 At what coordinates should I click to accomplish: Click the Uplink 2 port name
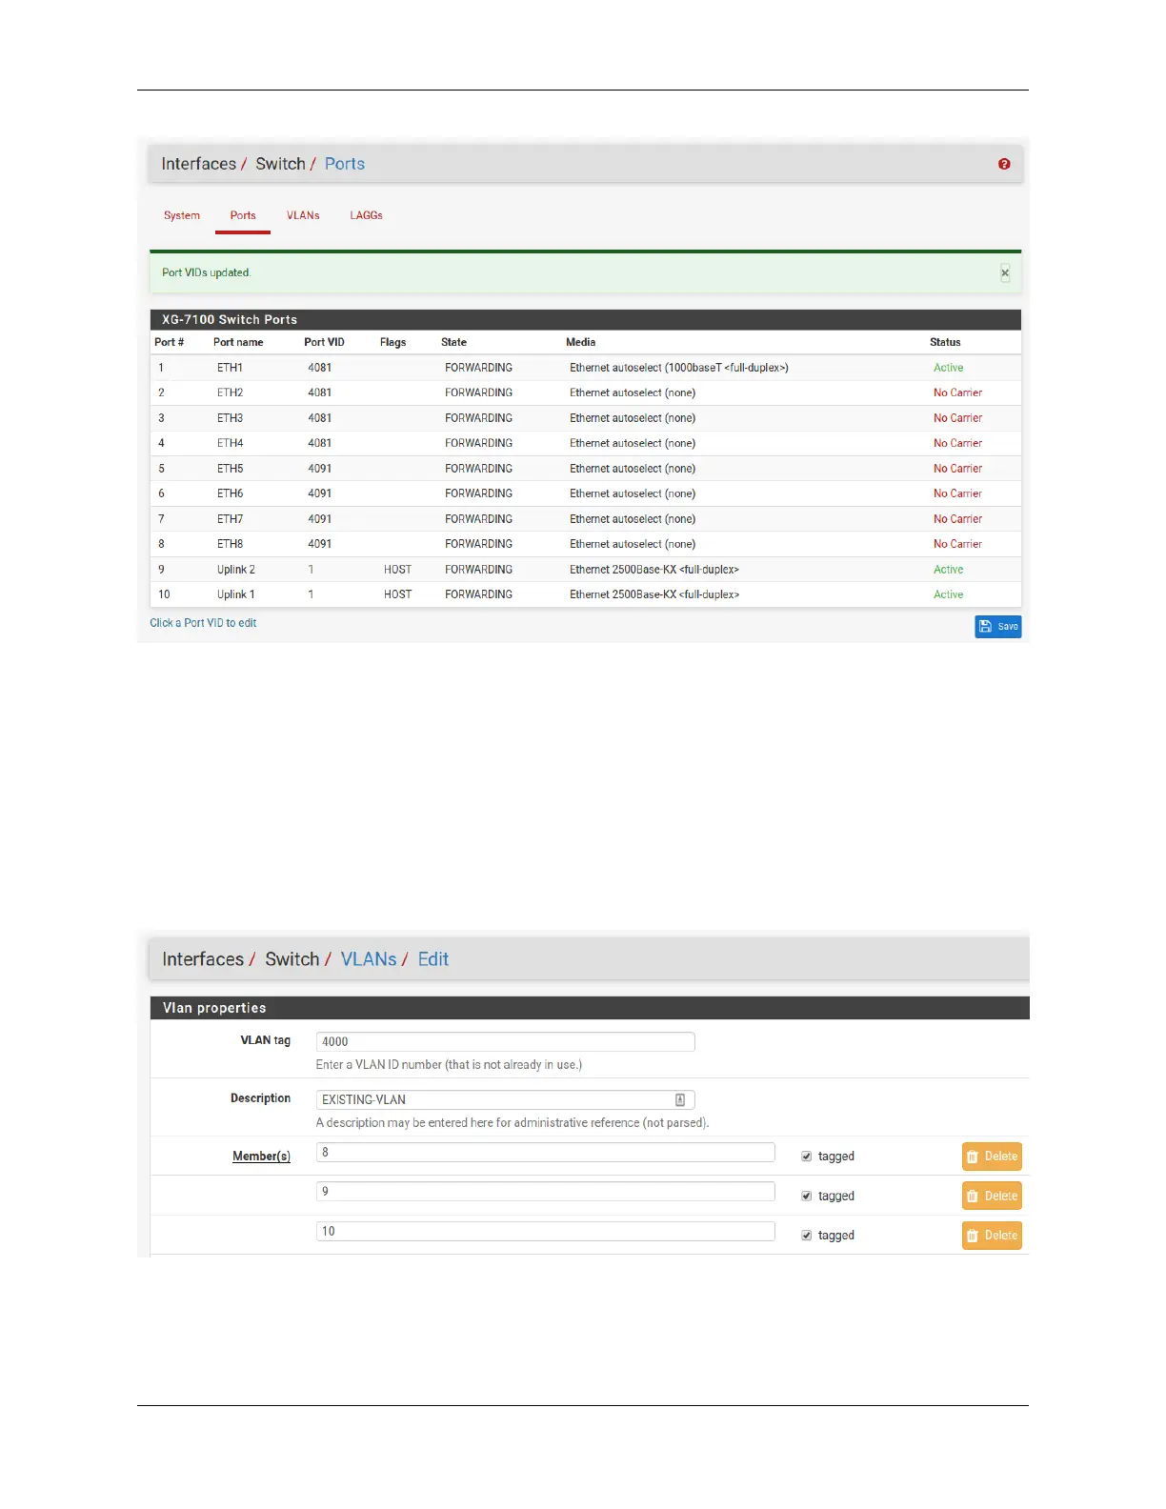[x=236, y=570]
